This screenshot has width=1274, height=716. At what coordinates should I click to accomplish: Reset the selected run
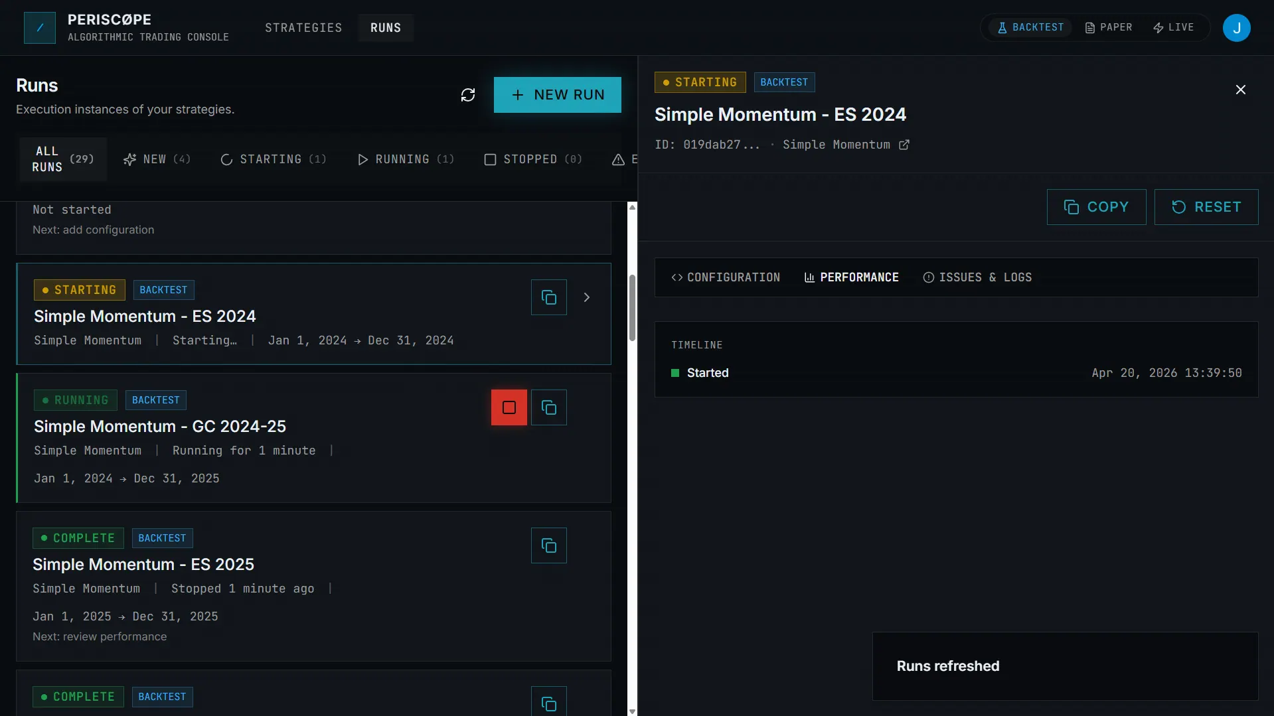[x=1206, y=207]
